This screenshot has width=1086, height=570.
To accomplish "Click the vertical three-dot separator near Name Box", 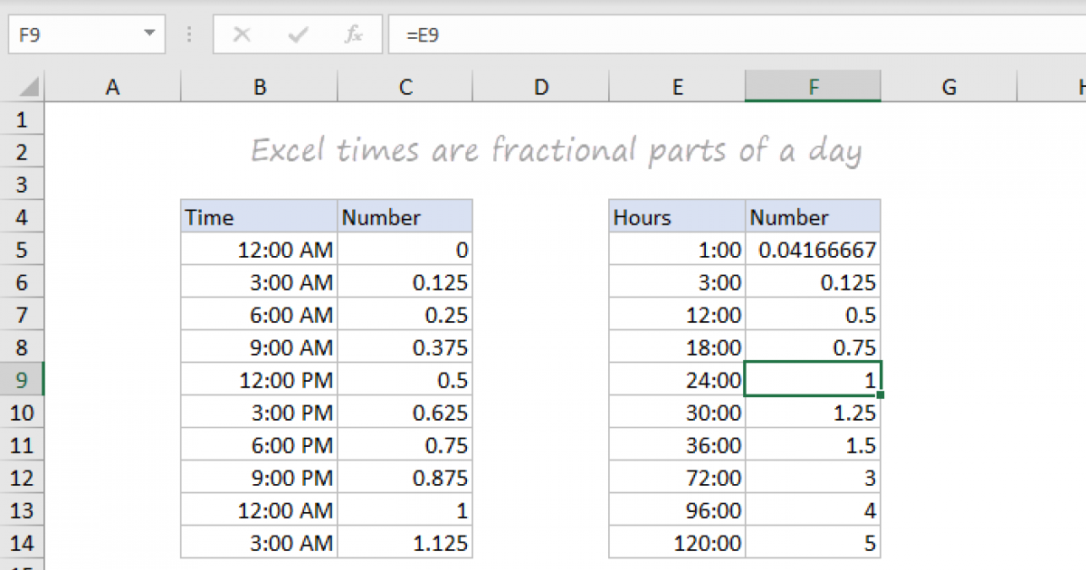I will pos(188,34).
